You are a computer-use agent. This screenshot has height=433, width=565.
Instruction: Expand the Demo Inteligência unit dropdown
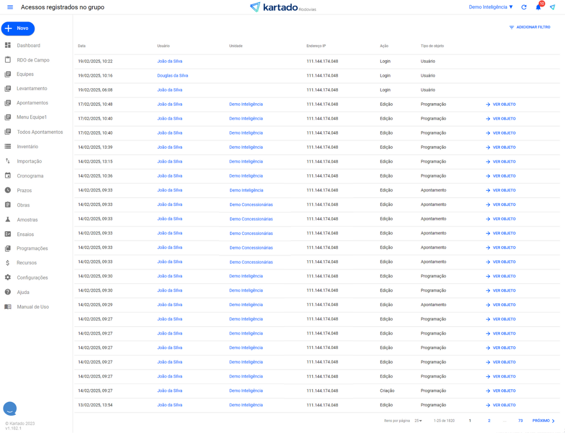tap(491, 7)
